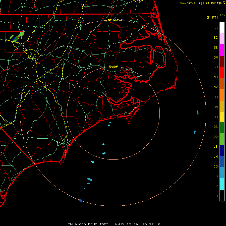Click the [K FT] units label
The height and width of the screenshot is (226, 226).
[x=212, y=18]
